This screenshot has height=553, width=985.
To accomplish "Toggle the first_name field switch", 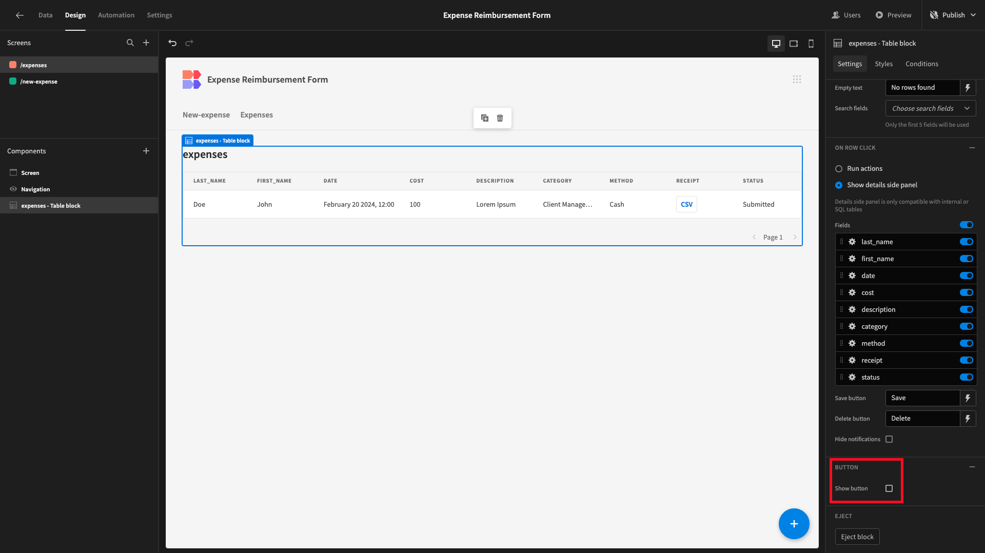I will [x=967, y=259].
